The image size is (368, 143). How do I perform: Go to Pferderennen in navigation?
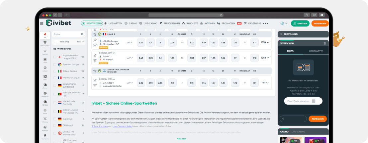tap(170, 24)
